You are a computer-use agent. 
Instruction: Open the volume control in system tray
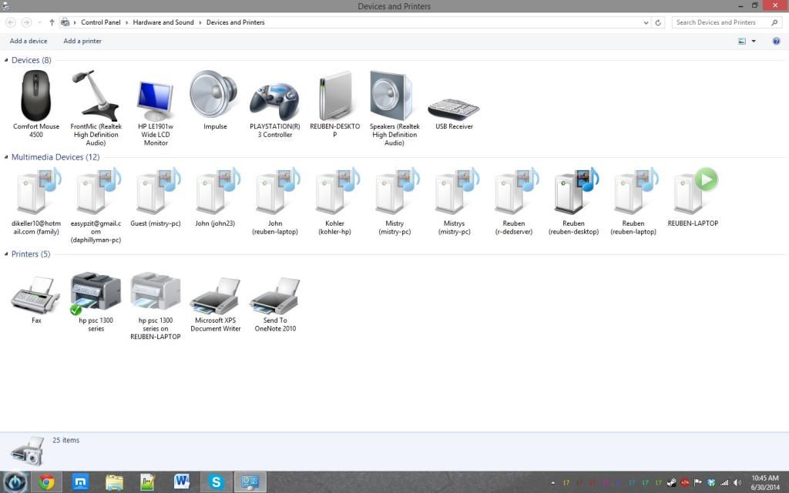[x=737, y=483]
